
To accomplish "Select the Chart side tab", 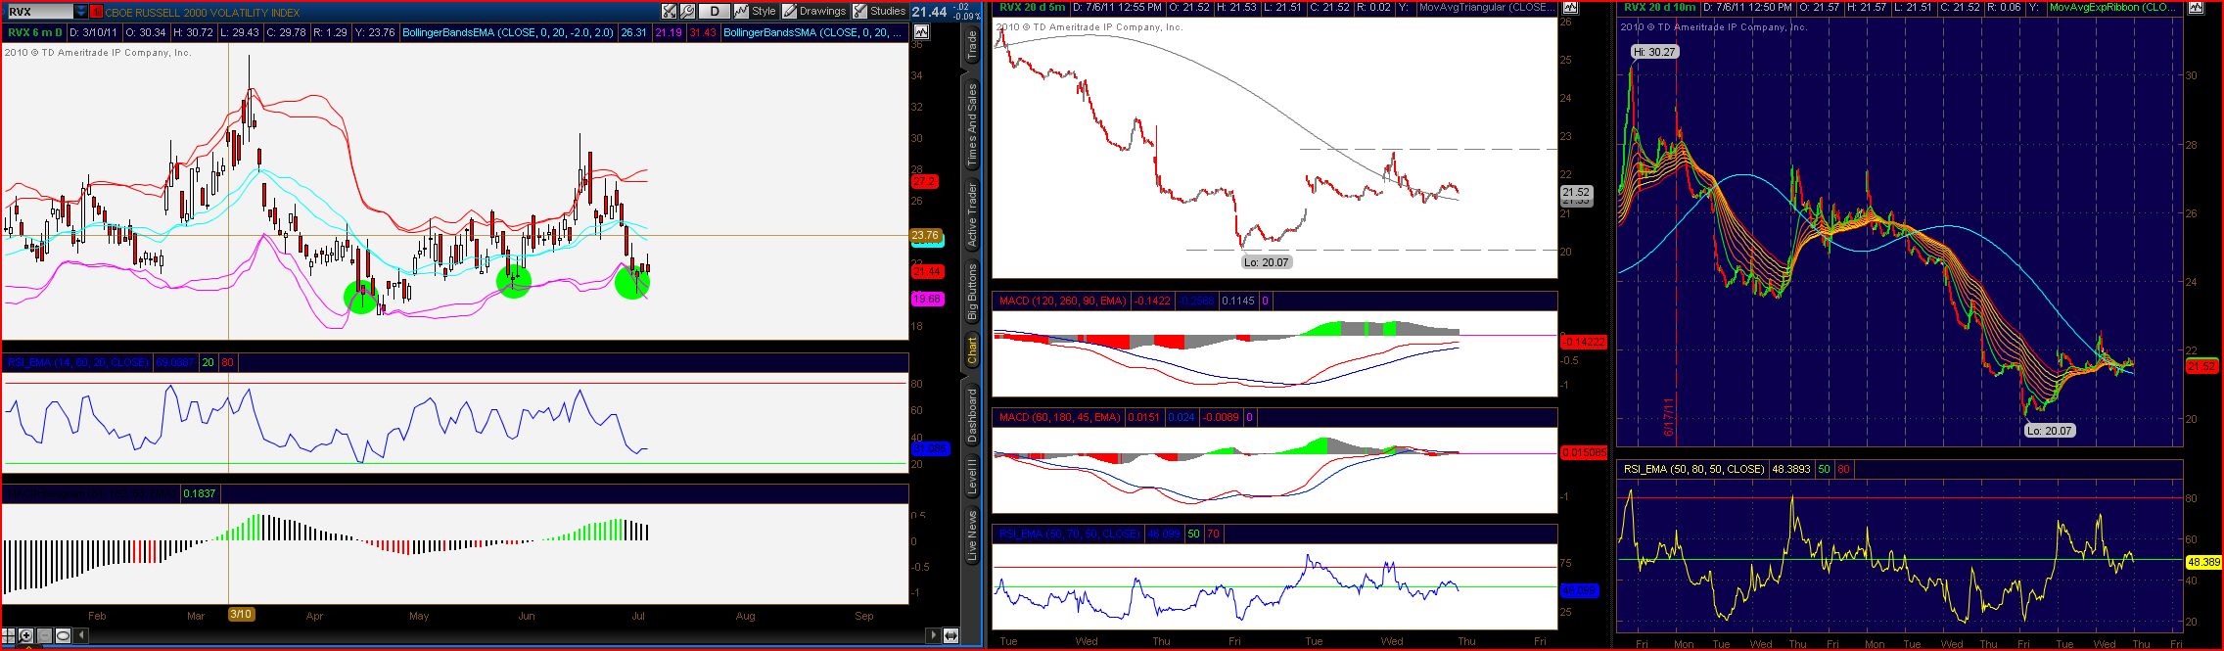I will click(972, 350).
